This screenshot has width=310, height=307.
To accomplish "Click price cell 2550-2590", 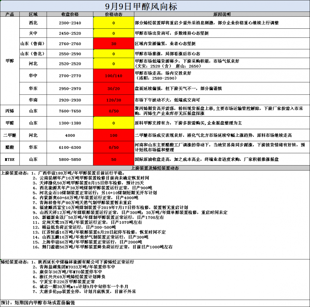I will [70, 54].
